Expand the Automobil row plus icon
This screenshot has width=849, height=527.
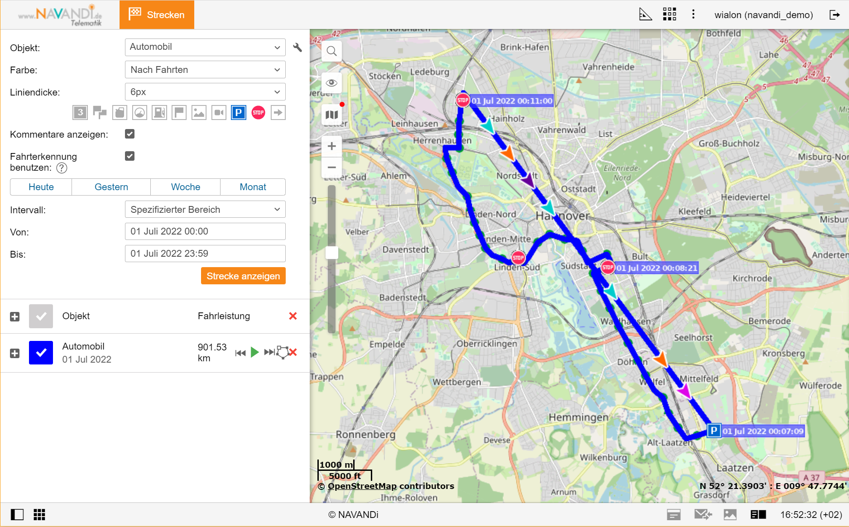15,353
